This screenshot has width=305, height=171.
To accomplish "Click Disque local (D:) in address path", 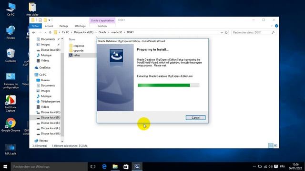I will [x=84, y=32].
